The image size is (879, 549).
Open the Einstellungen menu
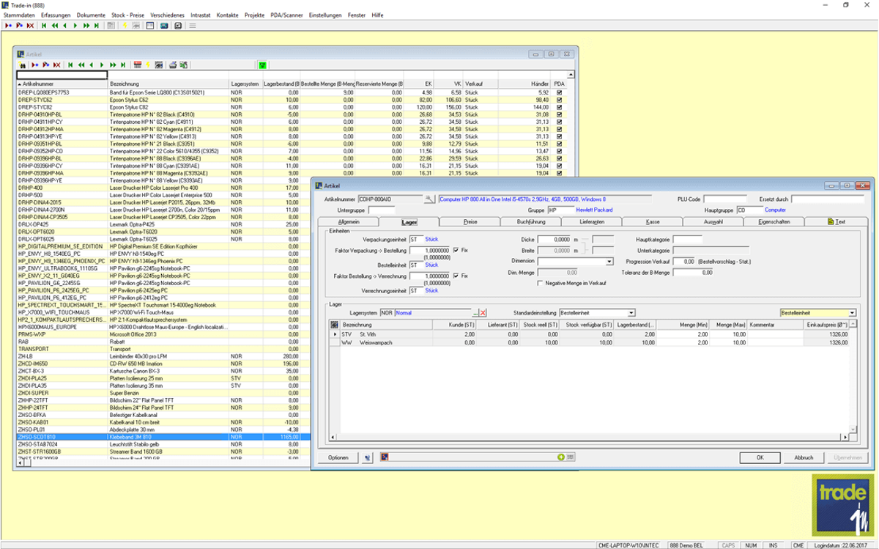pos(325,15)
